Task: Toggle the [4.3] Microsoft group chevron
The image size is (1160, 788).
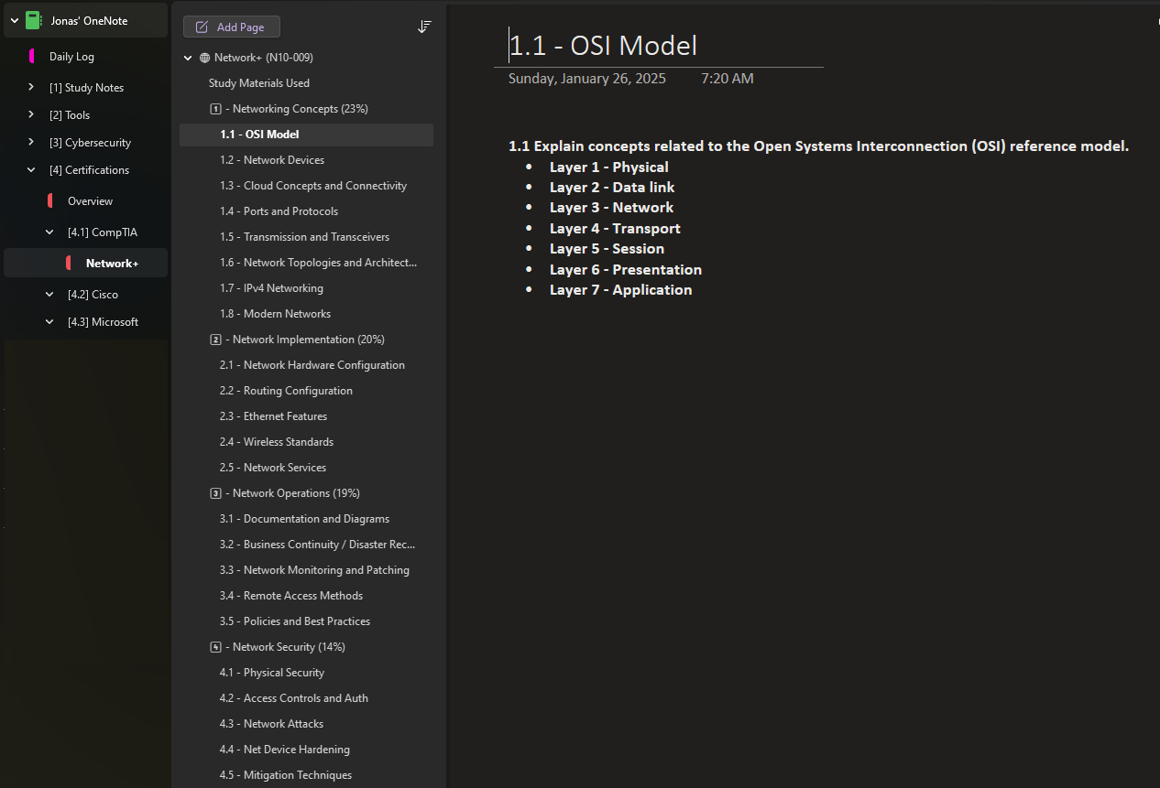Action: pyautogui.click(x=49, y=322)
